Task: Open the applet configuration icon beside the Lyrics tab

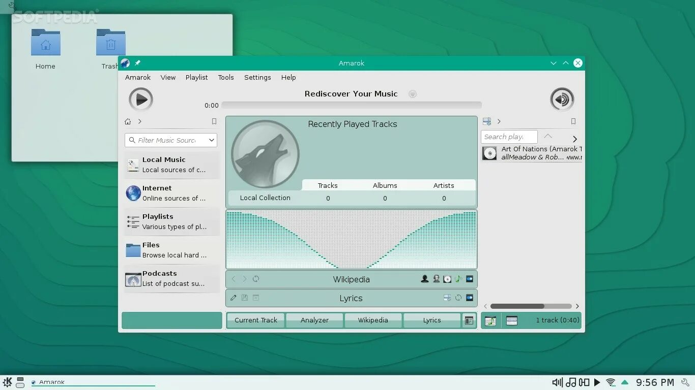Action: coord(469,320)
